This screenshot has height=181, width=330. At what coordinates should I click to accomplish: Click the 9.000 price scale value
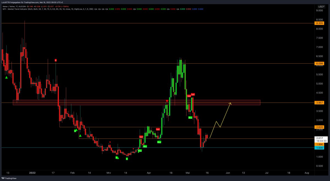click(319, 11)
